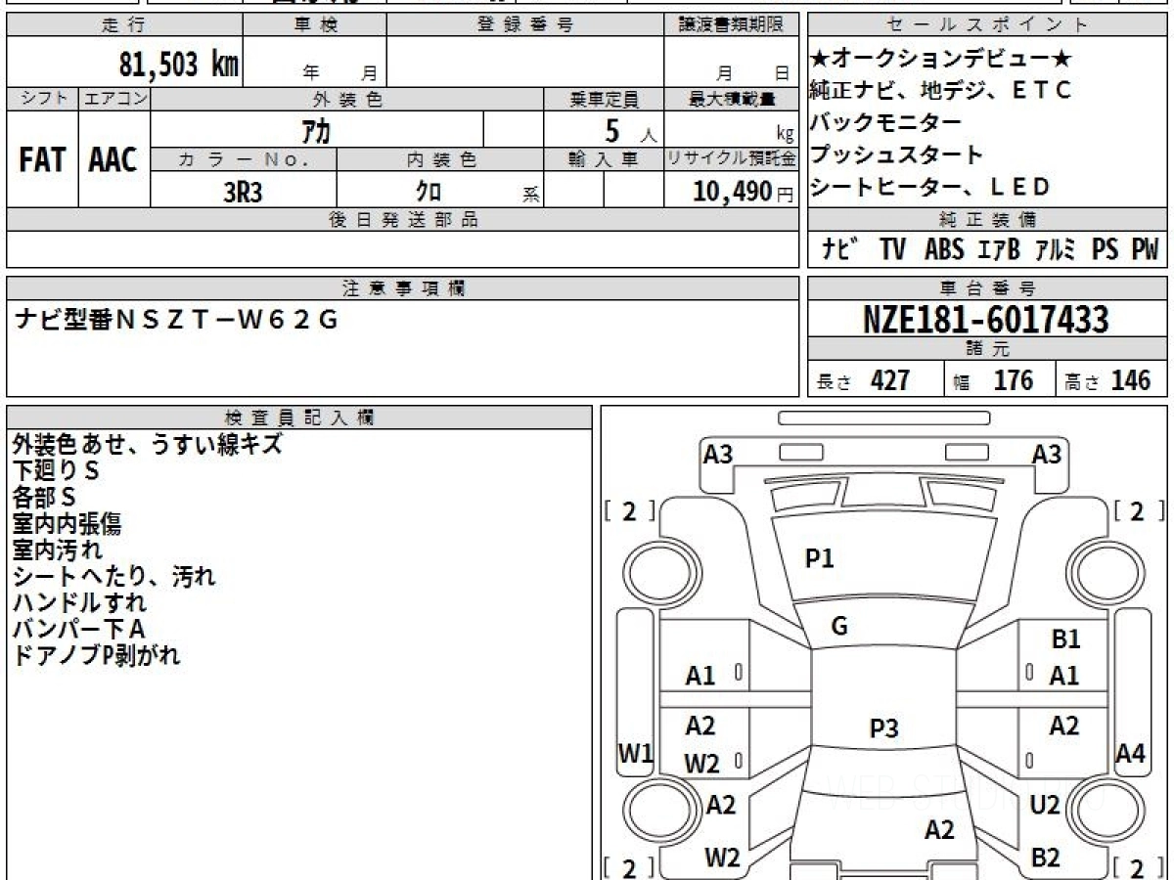Click the 登録番号 header cell

point(525,25)
